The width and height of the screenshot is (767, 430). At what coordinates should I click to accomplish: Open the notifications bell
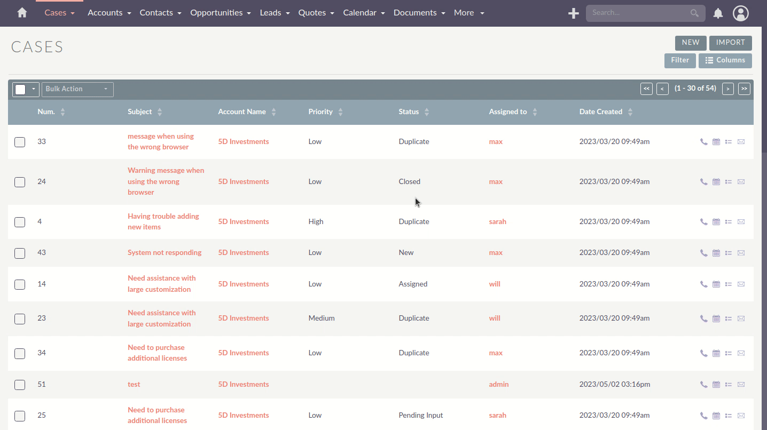(x=718, y=13)
